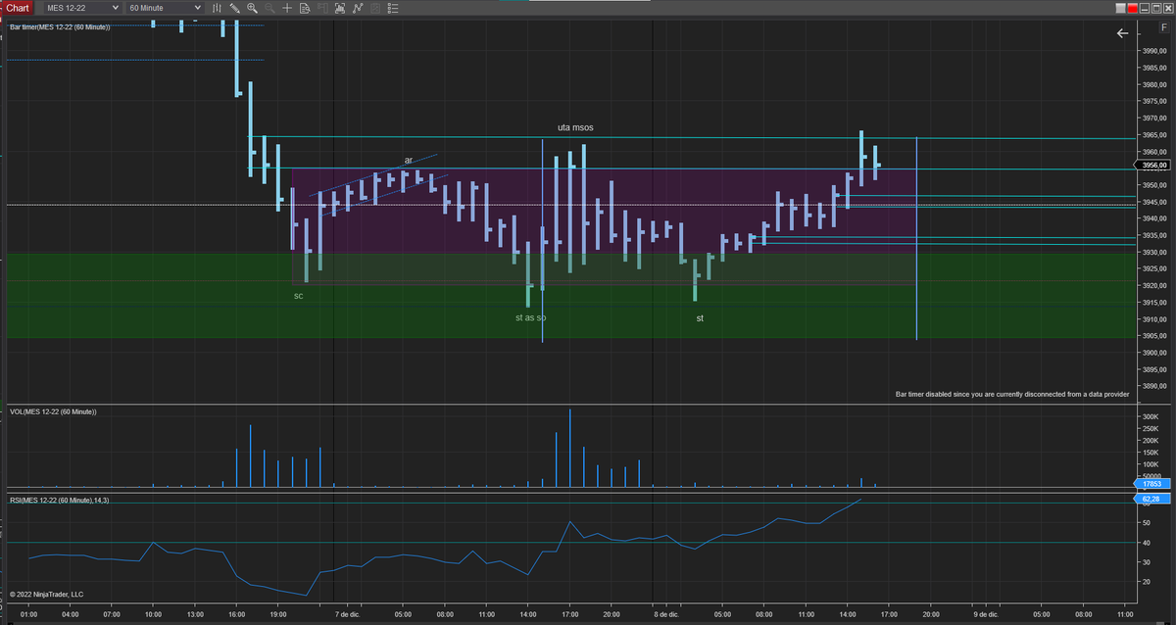Screen dimensions: 1176x625
Task: Click the 3900,00 price axis label
Action: click(x=1153, y=353)
